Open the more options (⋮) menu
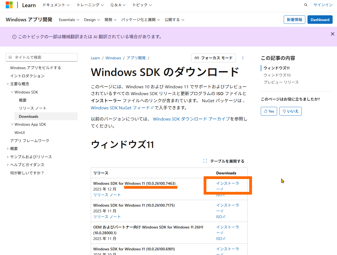Image resolution: width=337 pixels, height=255 pixels. [x=243, y=58]
